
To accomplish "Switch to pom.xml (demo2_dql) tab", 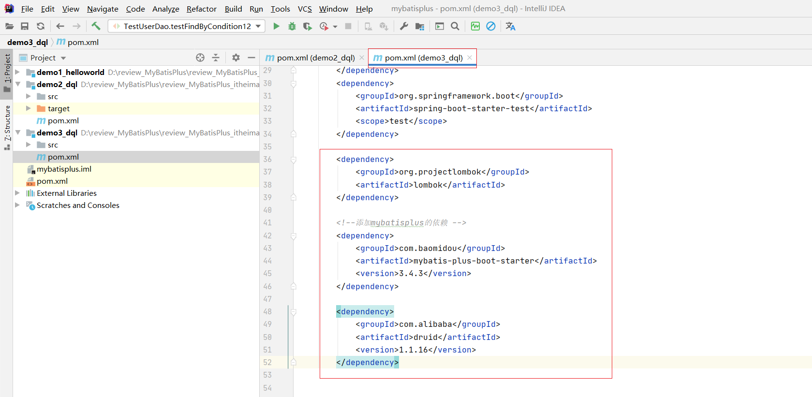I will coord(315,58).
